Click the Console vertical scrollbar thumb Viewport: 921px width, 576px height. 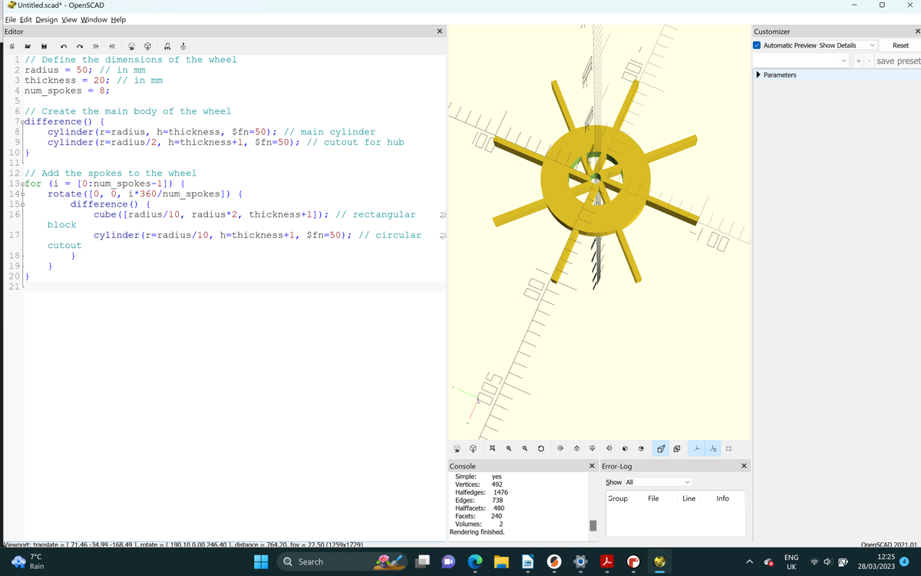pyautogui.click(x=592, y=525)
